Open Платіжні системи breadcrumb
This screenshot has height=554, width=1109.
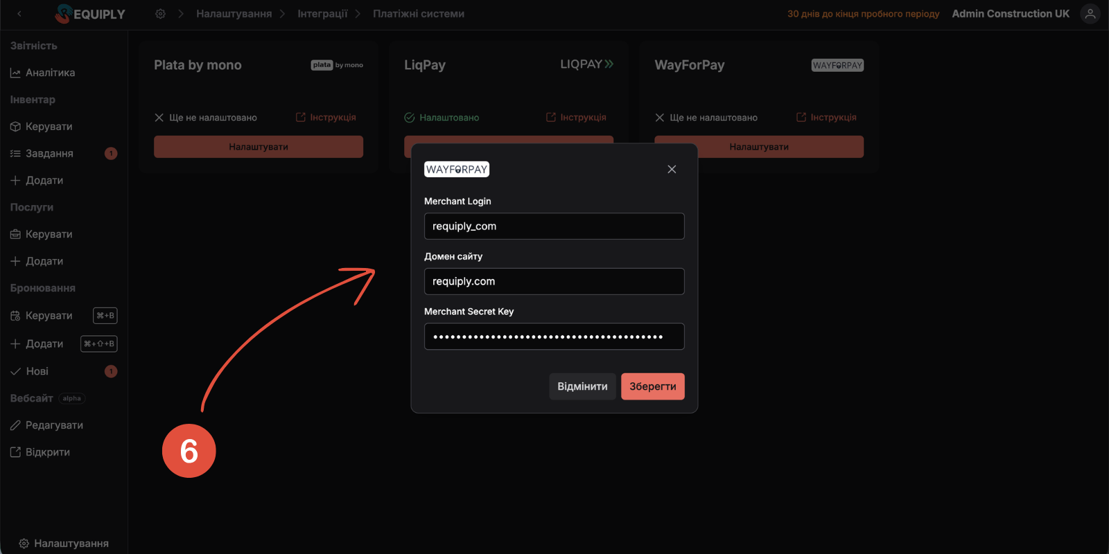click(419, 14)
